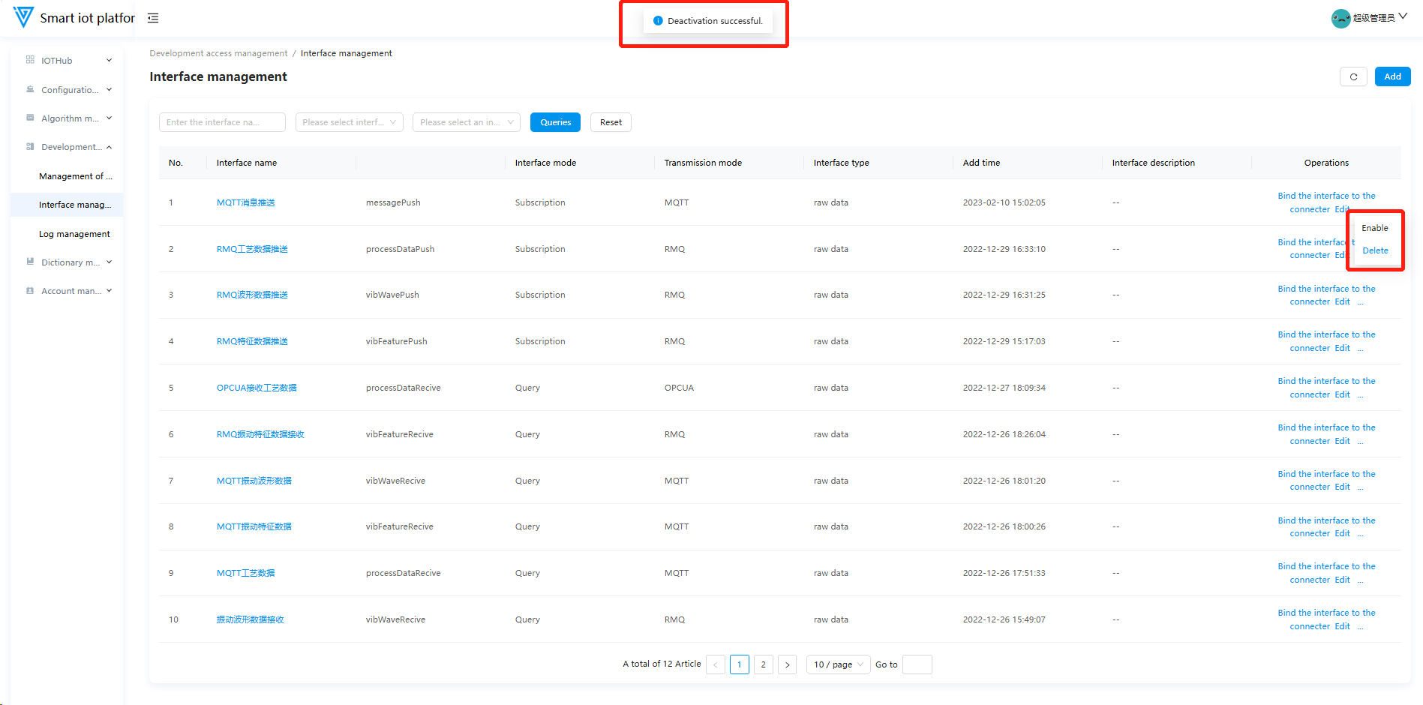Collapse the Development access management submenu

(x=109, y=147)
